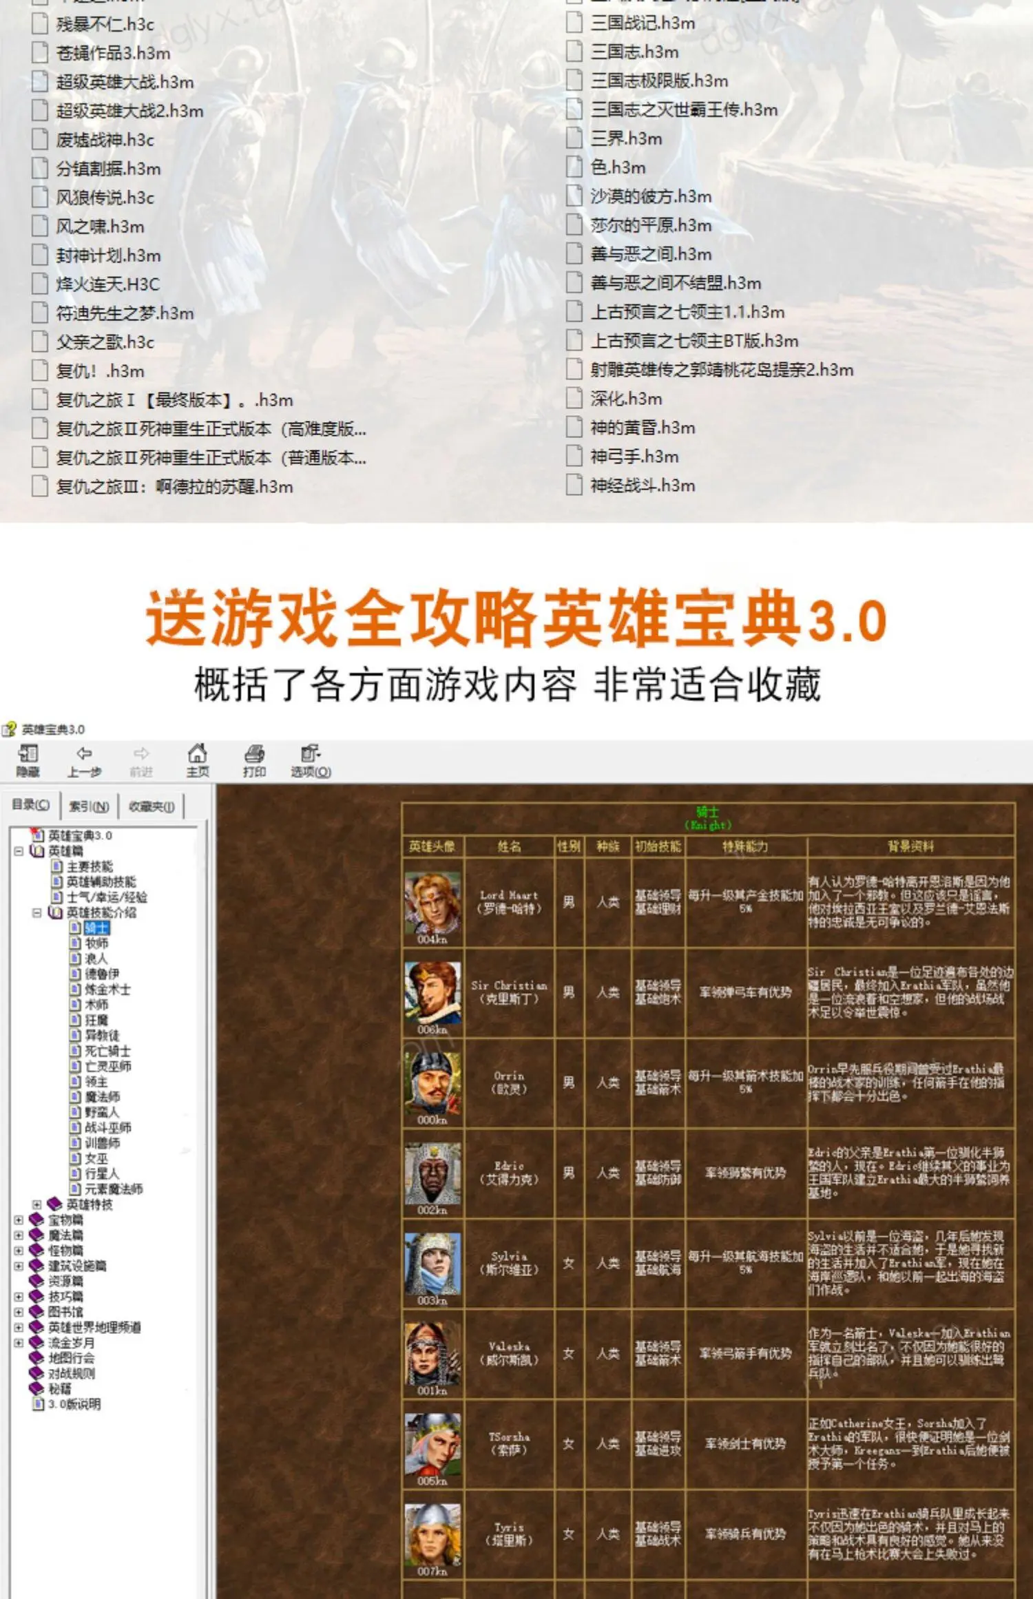Open the 选项(O) options toolbar icon
Viewport: 1033px width, 1599px height.
[311, 753]
